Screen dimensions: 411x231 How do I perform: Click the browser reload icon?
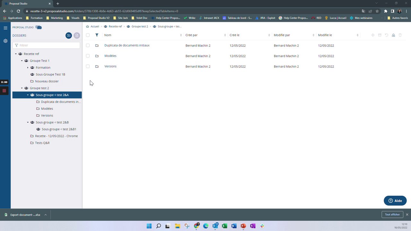(18, 11)
